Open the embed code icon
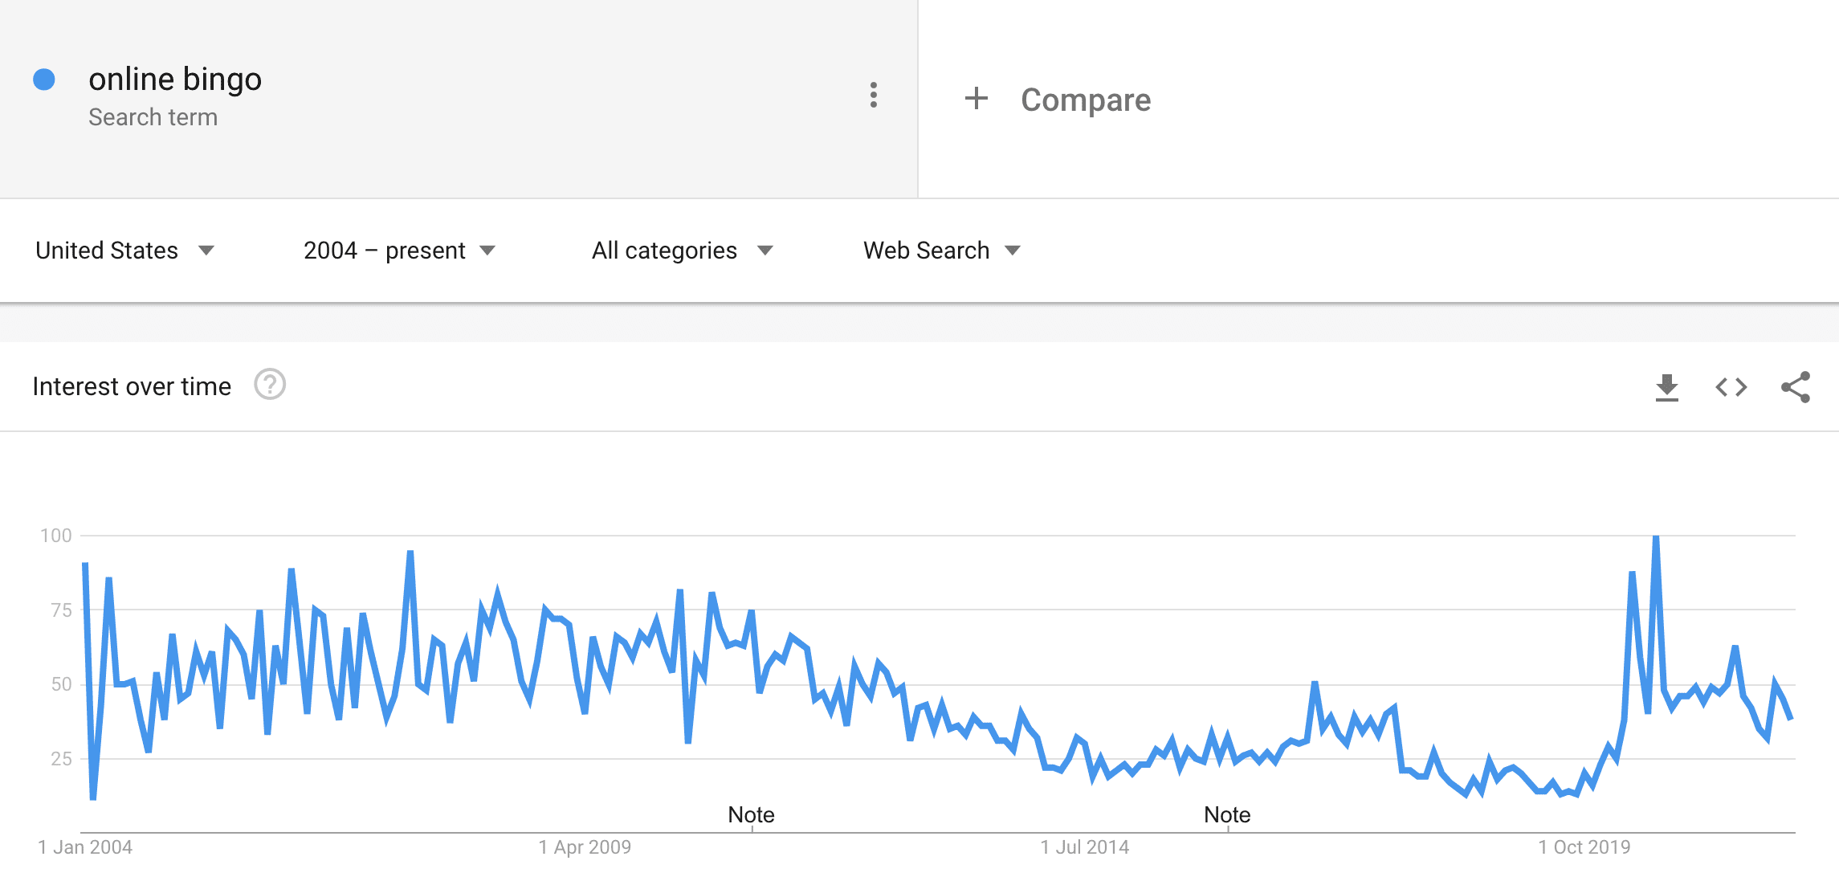 click(1731, 387)
